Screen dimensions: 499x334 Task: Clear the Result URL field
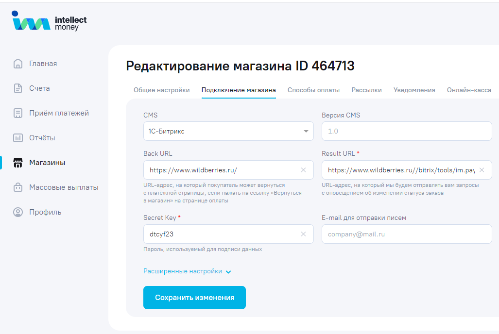pos(482,170)
